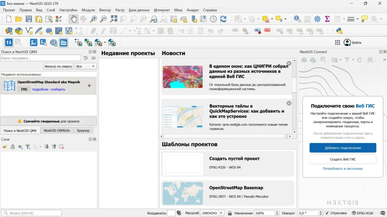Viewport: 387px width, 217px height.
Task: Show statistical summary sigma icon
Action: point(327,19)
